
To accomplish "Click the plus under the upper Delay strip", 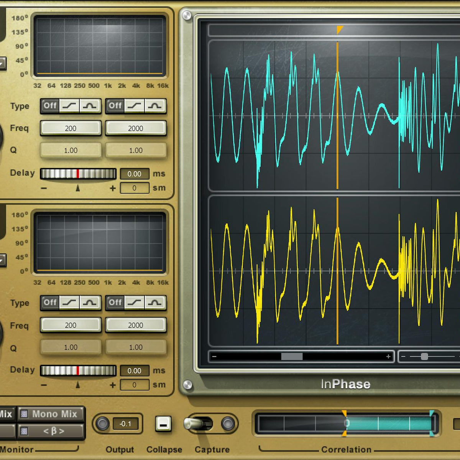I will click(113, 188).
